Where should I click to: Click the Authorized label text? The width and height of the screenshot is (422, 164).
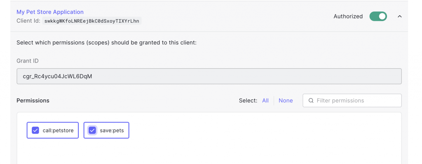348,16
